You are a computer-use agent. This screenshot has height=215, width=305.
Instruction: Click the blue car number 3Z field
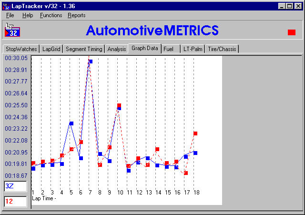click(16, 186)
